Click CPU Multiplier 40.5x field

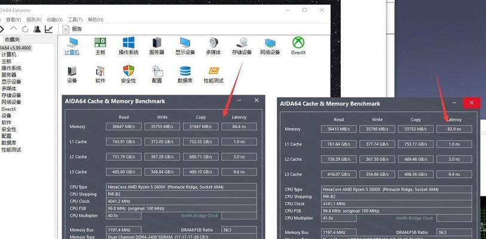[x=124, y=216]
